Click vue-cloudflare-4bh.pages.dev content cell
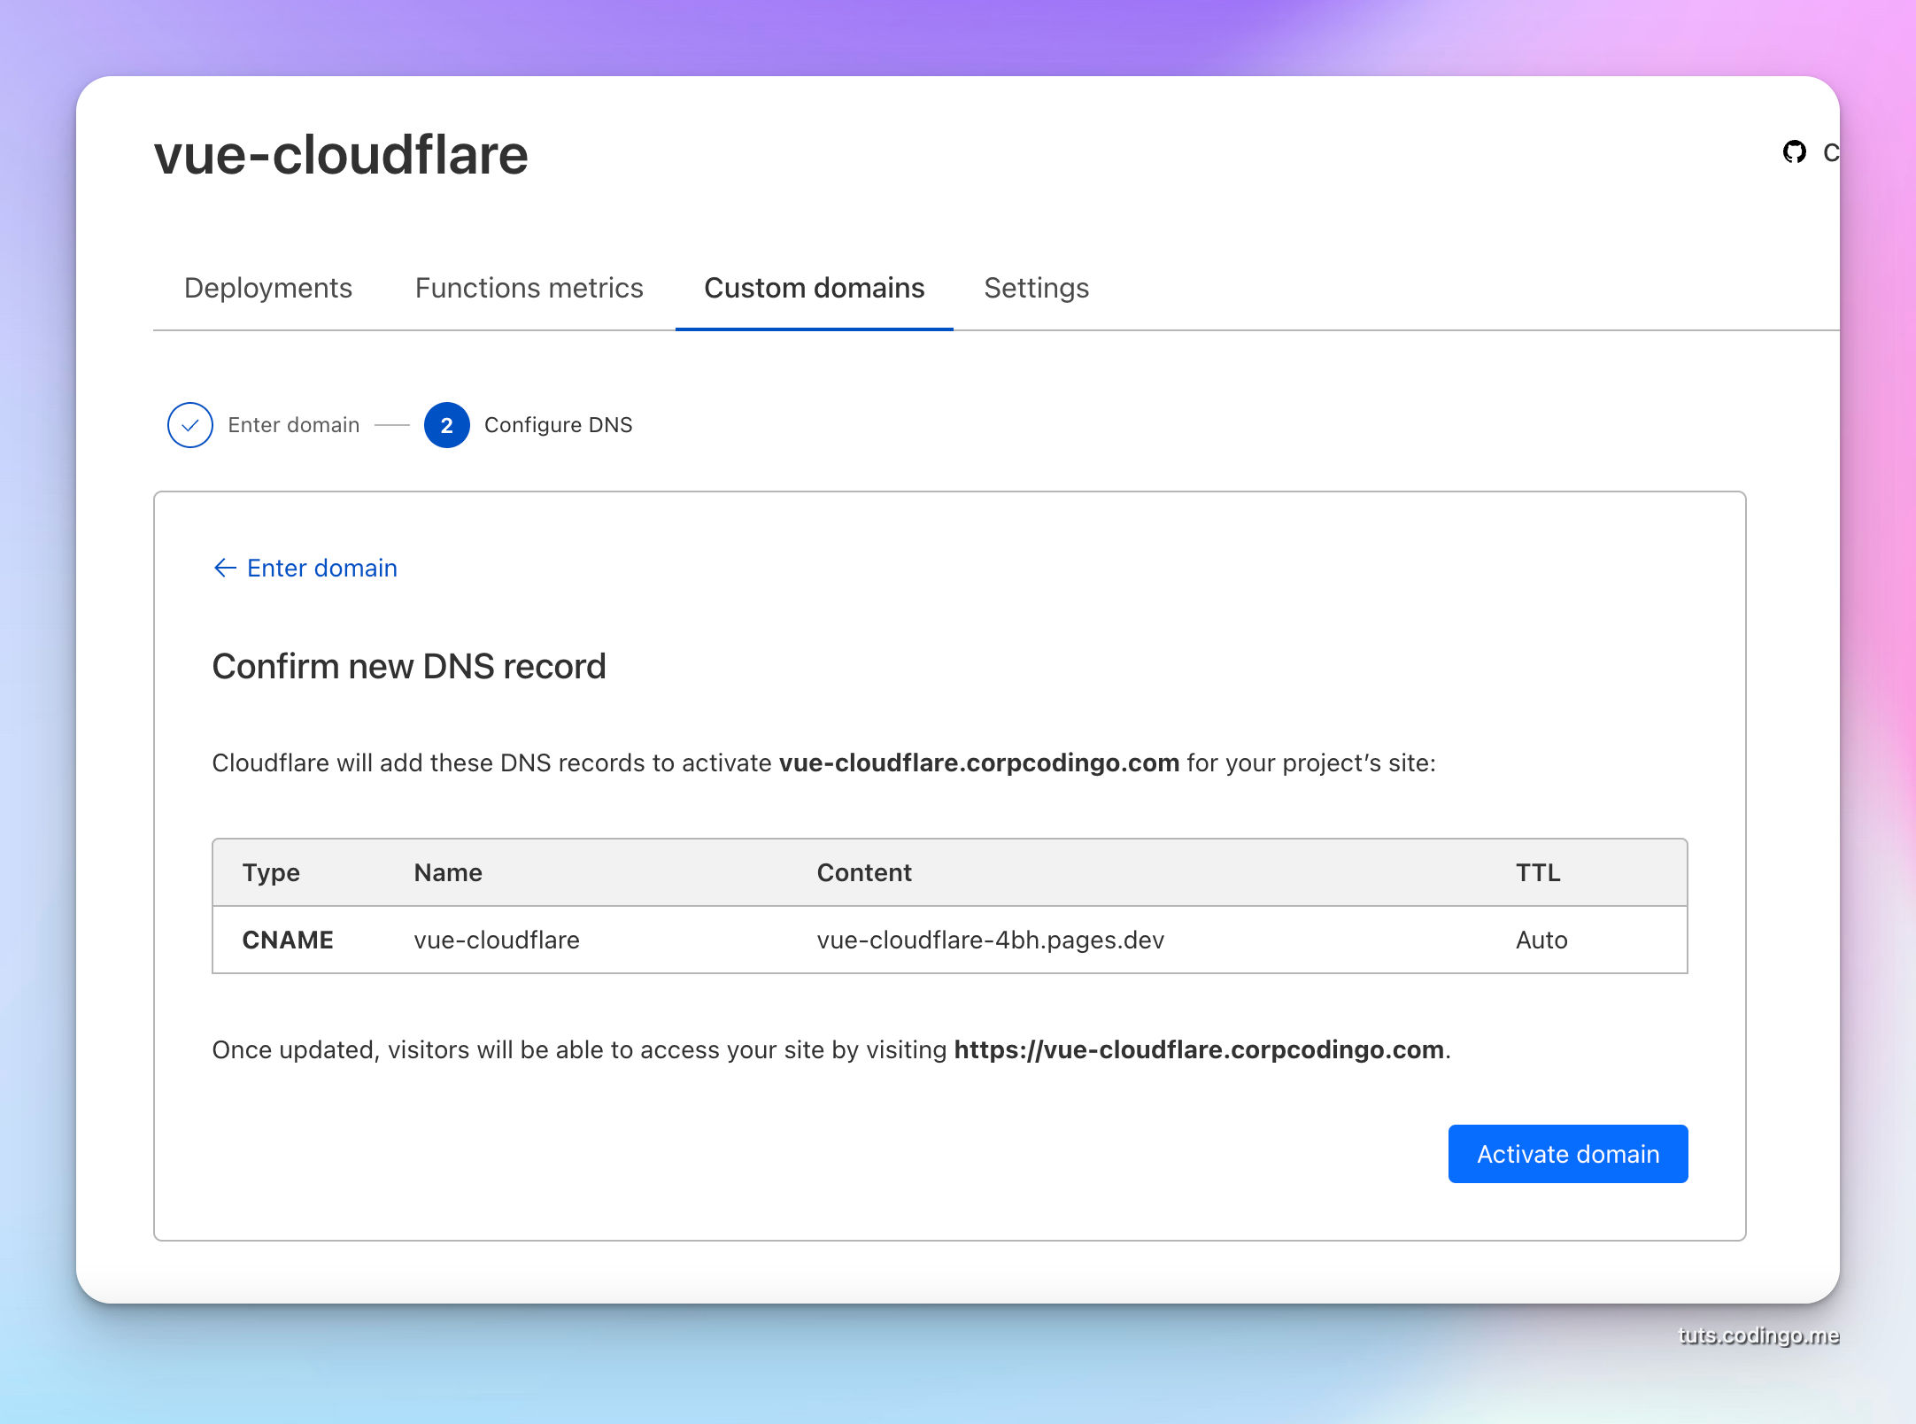The height and width of the screenshot is (1424, 1916). pyautogui.click(x=990, y=940)
